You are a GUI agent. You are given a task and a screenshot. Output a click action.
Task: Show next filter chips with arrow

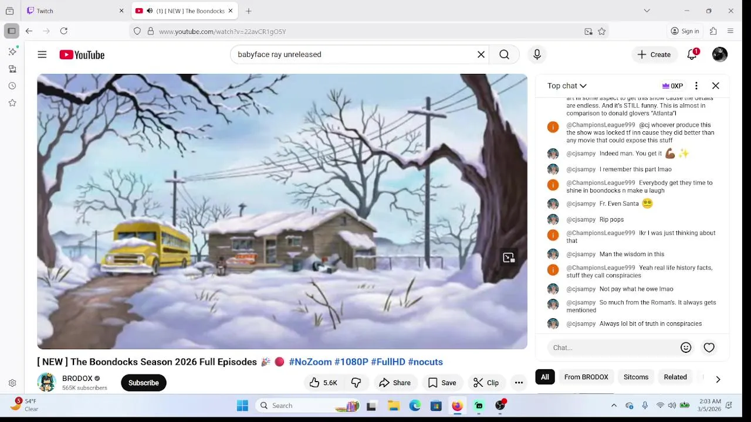(x=718, y=379)
